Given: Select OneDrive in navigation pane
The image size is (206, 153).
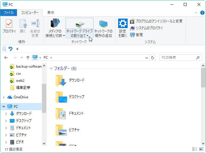Looking at the screenshot, I should 18,97.
